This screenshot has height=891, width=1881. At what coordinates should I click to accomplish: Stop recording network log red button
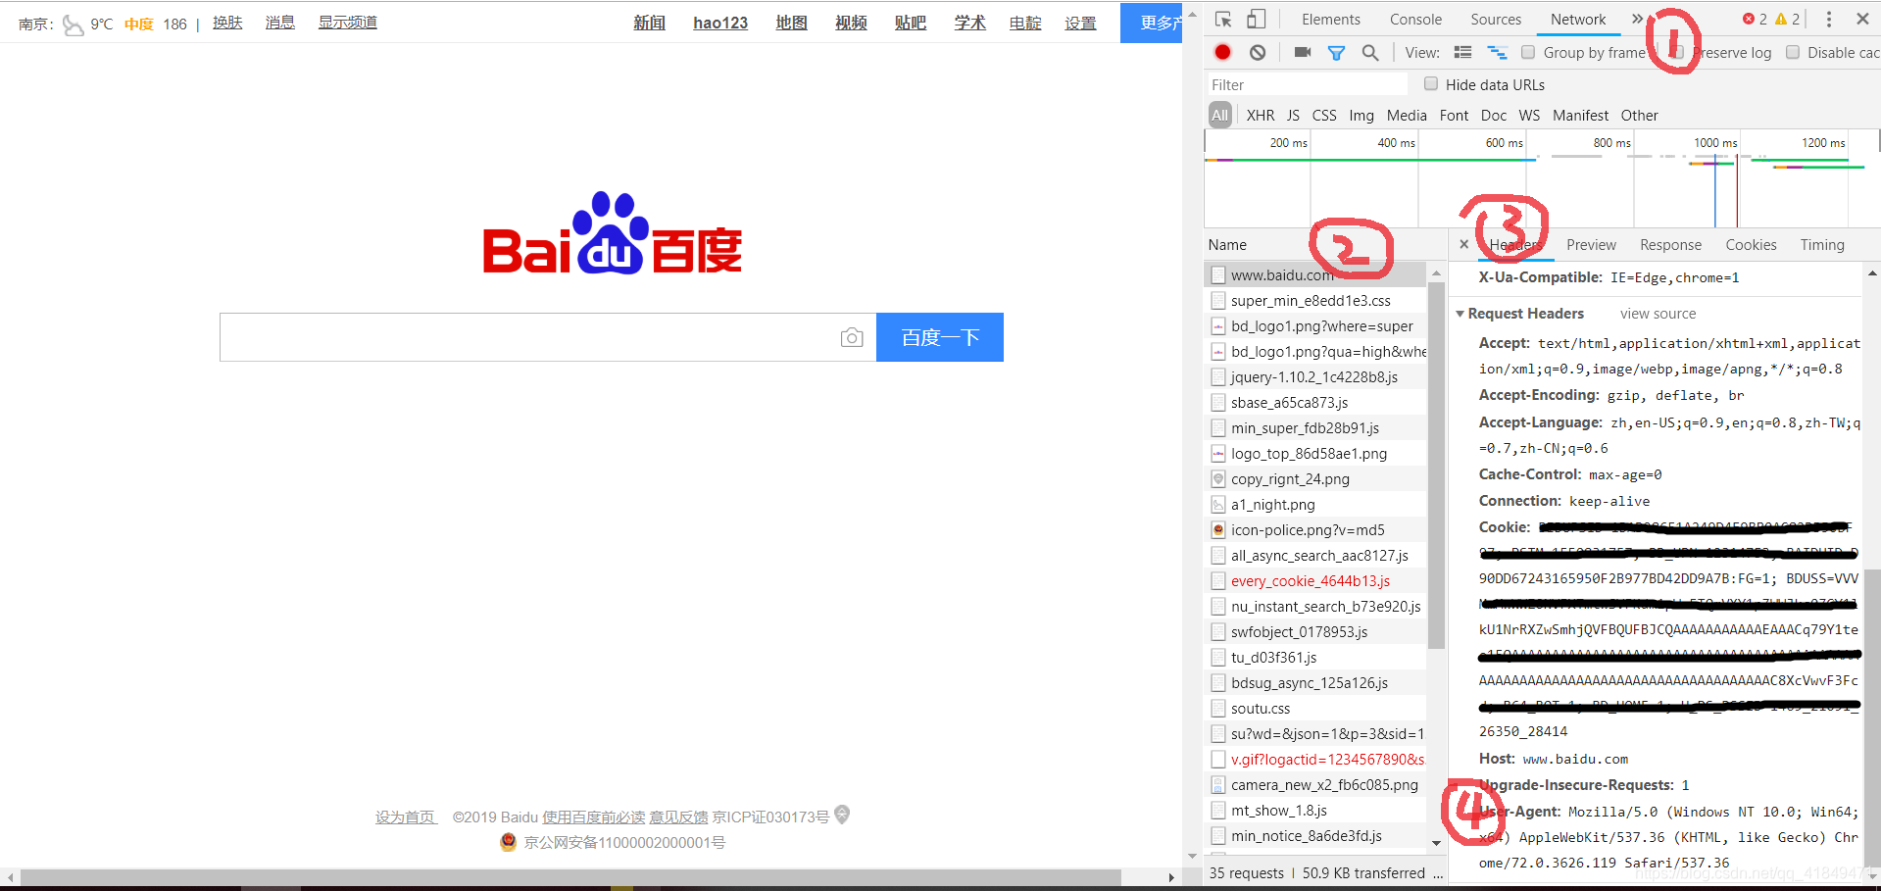[1222, 52]
